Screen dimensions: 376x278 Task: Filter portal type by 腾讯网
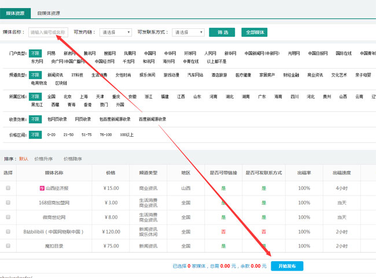(x=89, y=53)
